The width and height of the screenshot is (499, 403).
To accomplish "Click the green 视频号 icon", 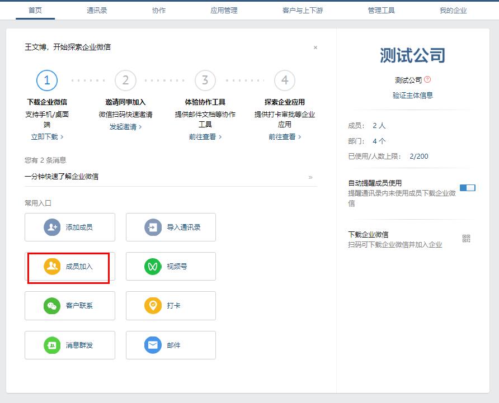I will 153,266.
